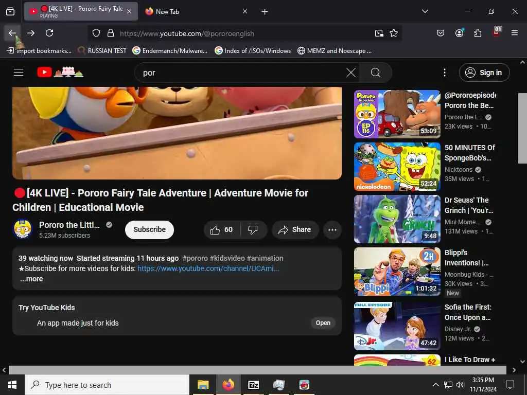Image resolution: width=527 pixels, height=395 pixels.
Task: Click the playing video frame
Action: coord(177,133)
